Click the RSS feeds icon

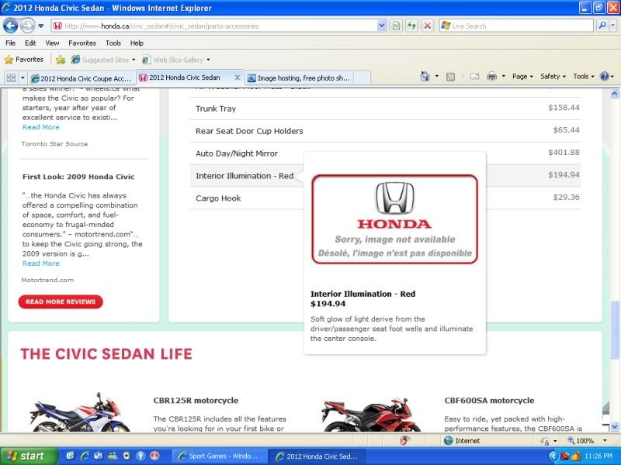(x=450, y=77)
